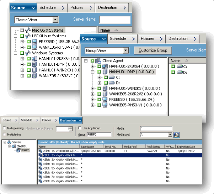Click the D: drive icon in the tree
The image size is (214, 194).
coord(112,83)
